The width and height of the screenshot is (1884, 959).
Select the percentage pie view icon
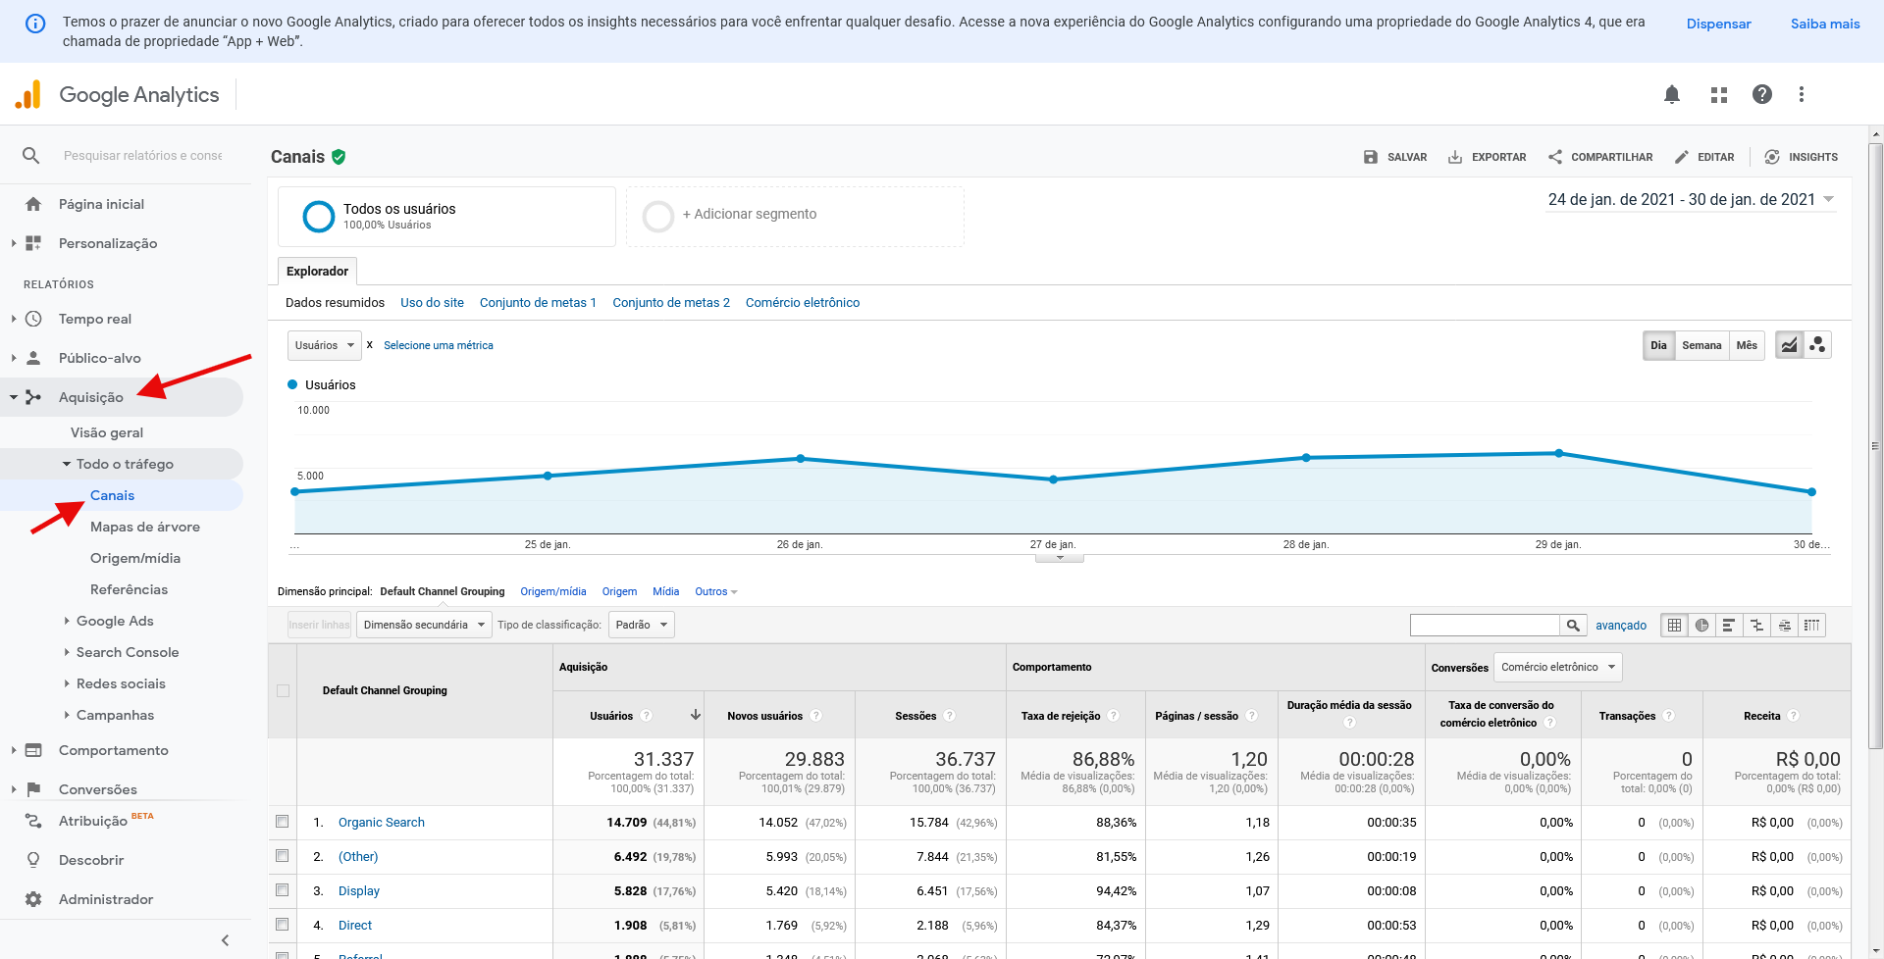coord(1702,625)
